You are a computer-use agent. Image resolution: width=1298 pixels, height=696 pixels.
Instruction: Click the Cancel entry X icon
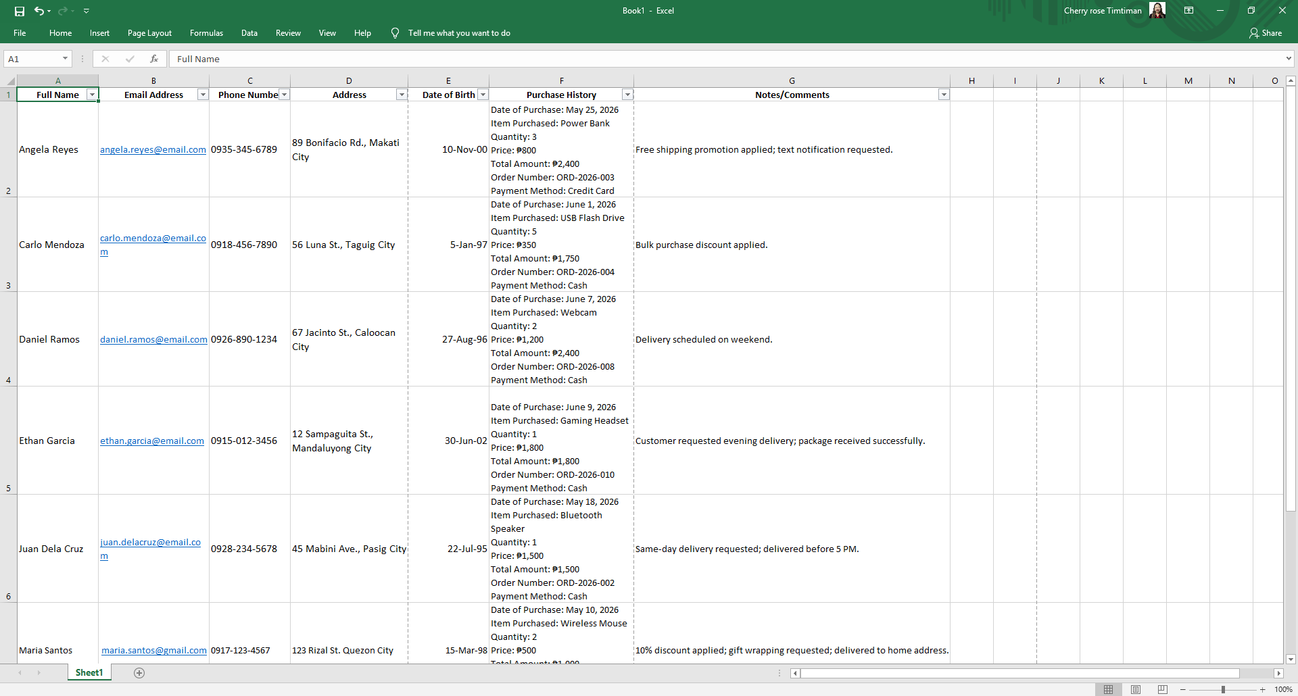105,59
